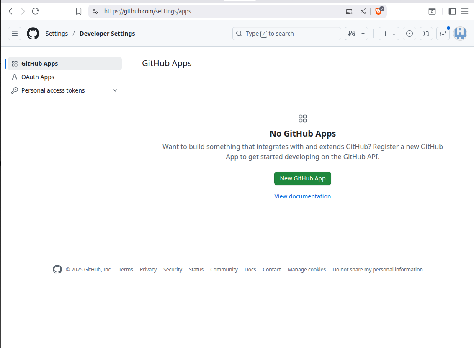Open the Create new plus dropdown
Viewport: 474px width, 348px height.
pyautogui.click(x=389, y=34)
